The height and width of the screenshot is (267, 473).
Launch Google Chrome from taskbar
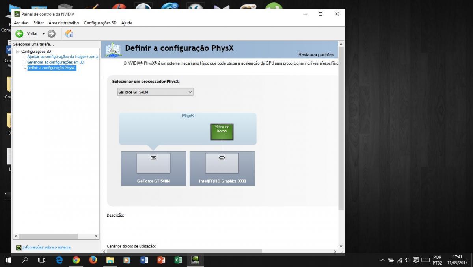pos(76,260)
